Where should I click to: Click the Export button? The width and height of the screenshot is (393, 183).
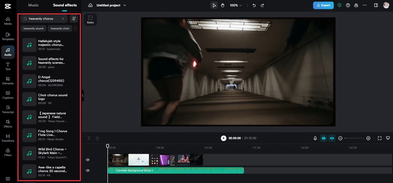323,5
